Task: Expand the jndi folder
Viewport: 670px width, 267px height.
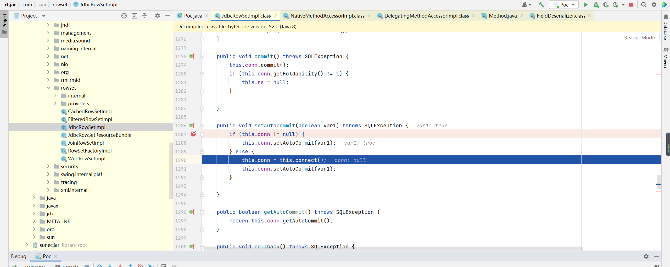Action: [x=48, y=25]
